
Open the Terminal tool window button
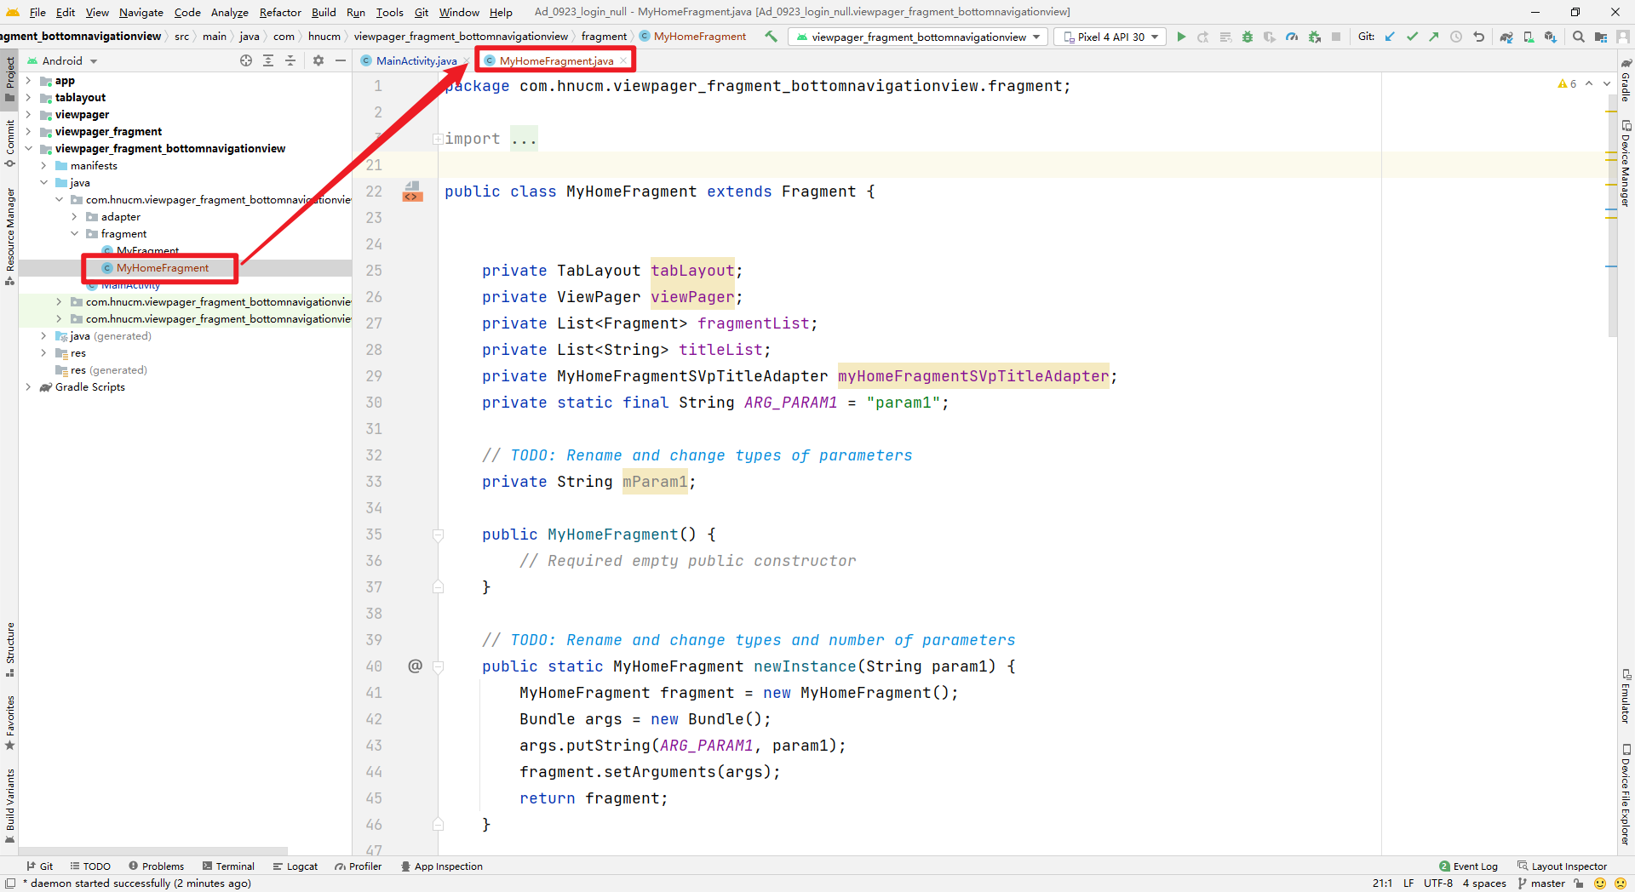(228, 866)
